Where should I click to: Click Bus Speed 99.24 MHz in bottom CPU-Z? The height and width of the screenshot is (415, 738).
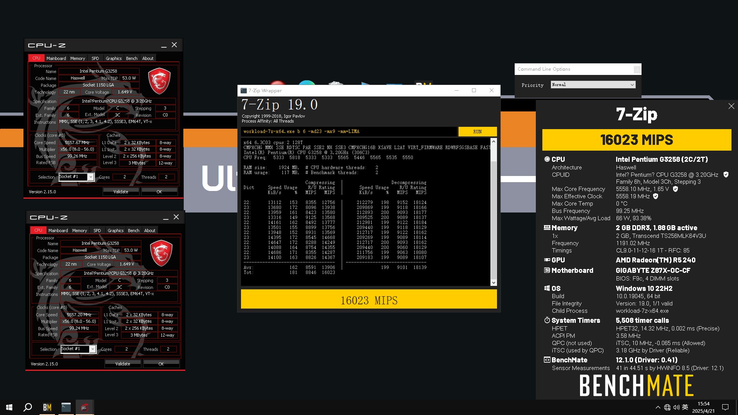pos(79,328)
